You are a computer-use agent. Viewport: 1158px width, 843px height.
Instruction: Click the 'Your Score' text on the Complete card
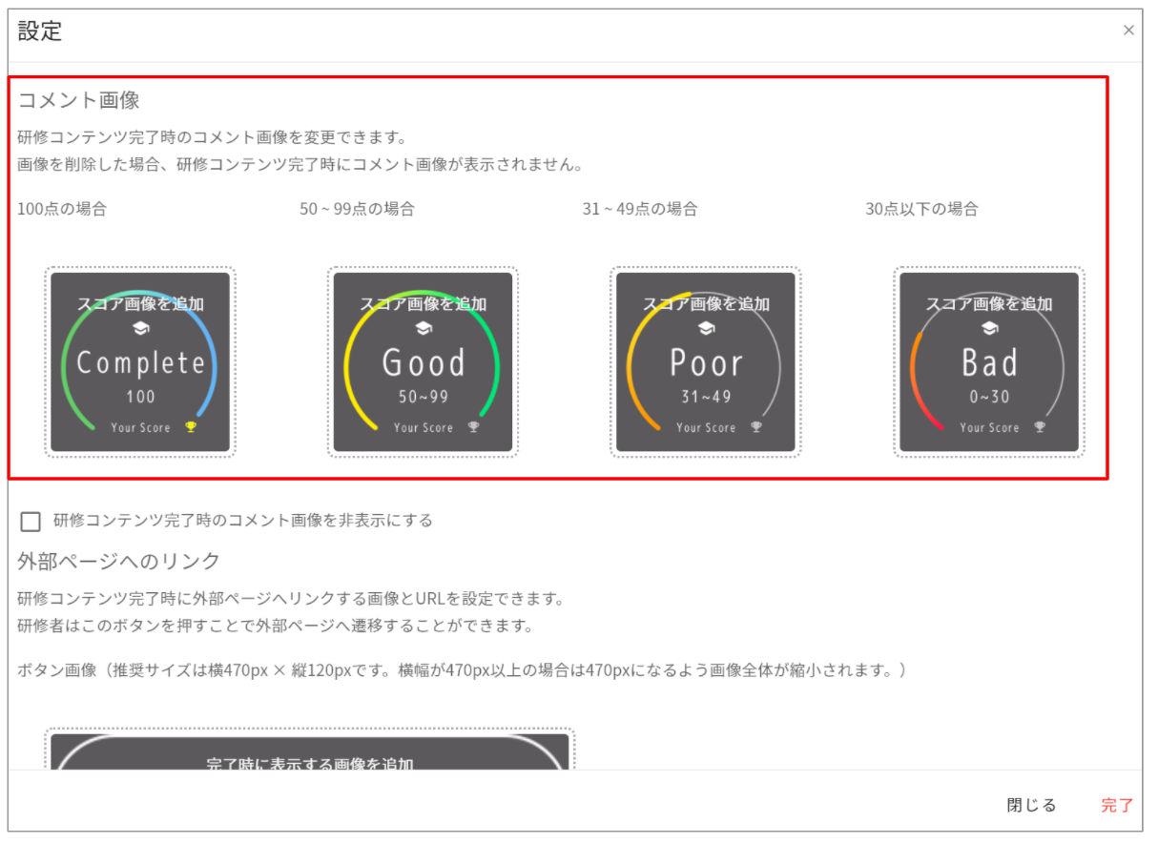point(140,428)
